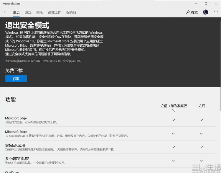Click the 安装任何应用 之前 checkmark
The height and width of the screenshot is (173, 221).
tap(174, 147)
